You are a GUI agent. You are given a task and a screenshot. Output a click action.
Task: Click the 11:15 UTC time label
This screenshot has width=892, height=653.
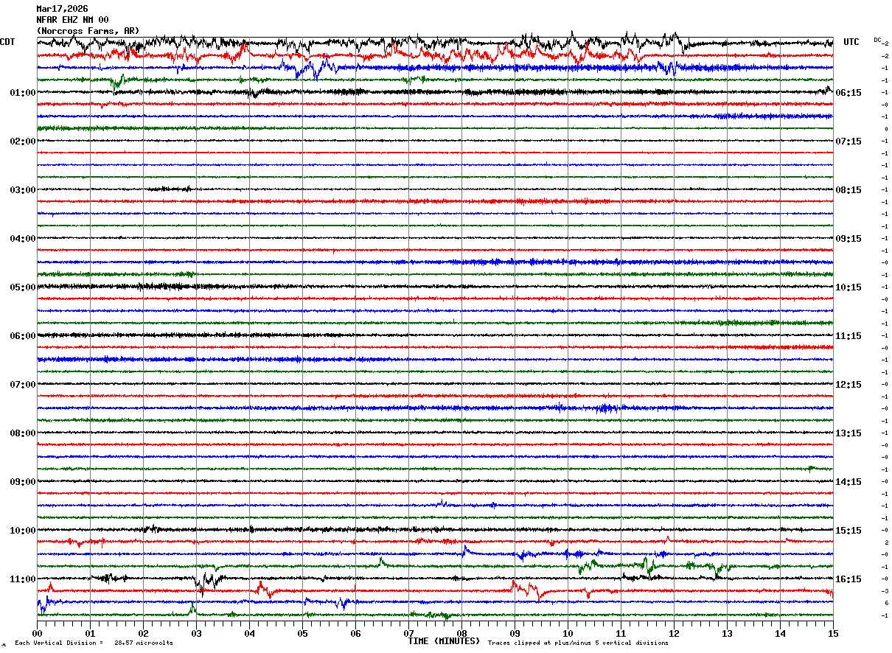(x=849, y=336)
